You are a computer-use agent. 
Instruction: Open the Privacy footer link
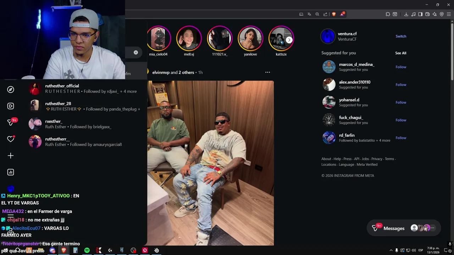[377, 159]
